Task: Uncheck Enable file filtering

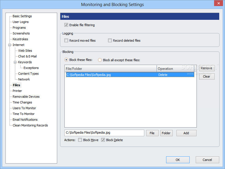Action: [x=66, y=25]
